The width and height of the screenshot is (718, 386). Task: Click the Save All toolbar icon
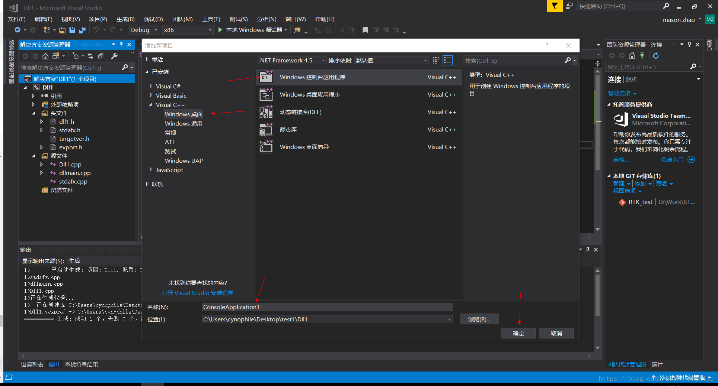click(82, 30)
